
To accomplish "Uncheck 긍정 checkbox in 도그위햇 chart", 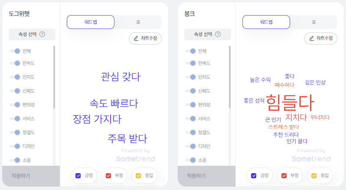I will coord(78,176).
